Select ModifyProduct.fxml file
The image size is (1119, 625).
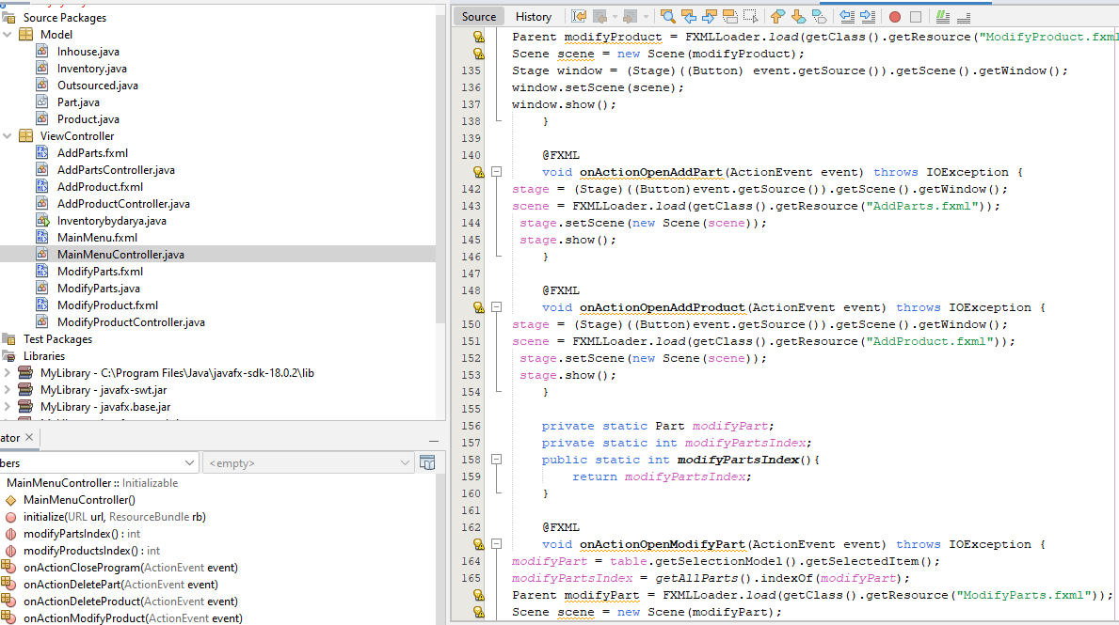(108, 305)
